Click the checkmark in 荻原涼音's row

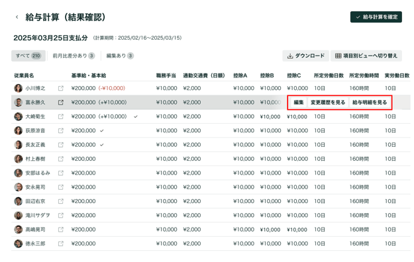(x=102, y=130)
